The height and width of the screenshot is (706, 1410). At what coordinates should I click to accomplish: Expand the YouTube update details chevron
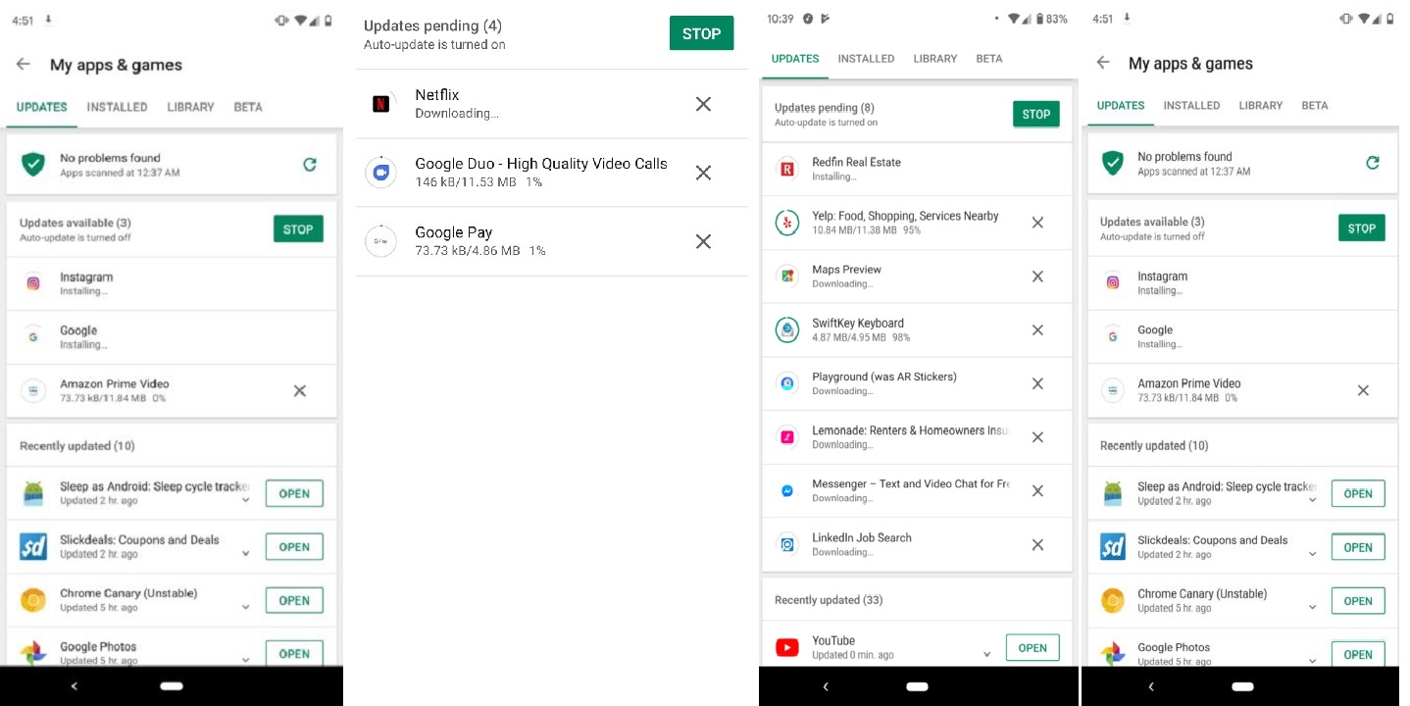click(x=987, y=654)
